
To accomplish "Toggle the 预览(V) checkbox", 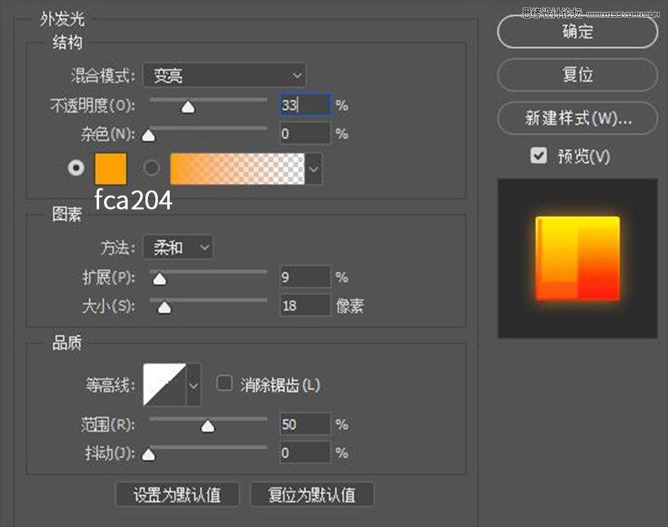I will [x=539, y=156].
